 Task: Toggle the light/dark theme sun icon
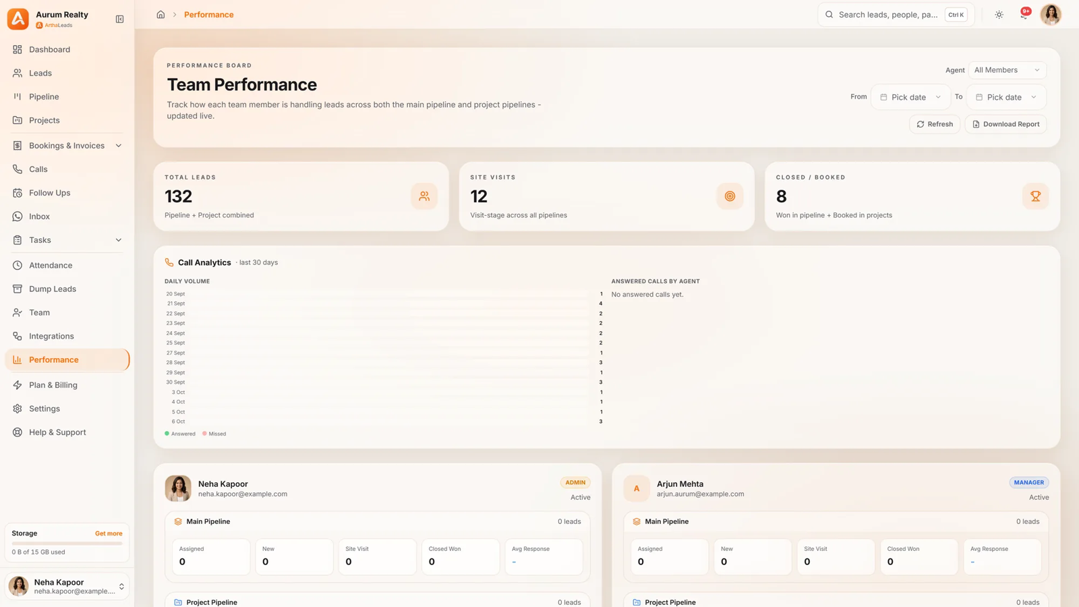pos(999,14)
